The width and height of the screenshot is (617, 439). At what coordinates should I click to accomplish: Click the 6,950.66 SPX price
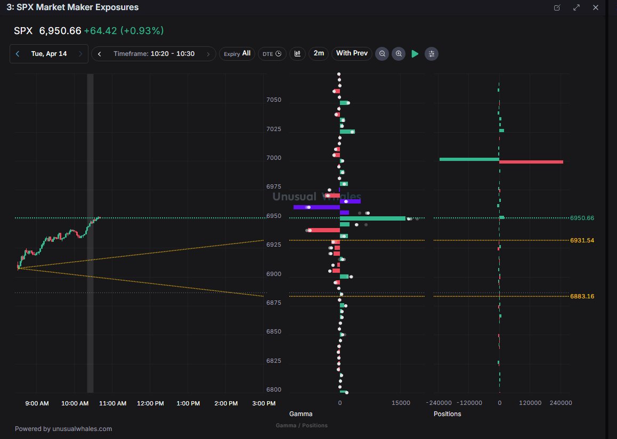point(60,31)
